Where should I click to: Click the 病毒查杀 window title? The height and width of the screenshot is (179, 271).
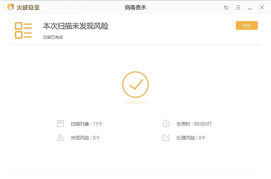coord(135,7)
